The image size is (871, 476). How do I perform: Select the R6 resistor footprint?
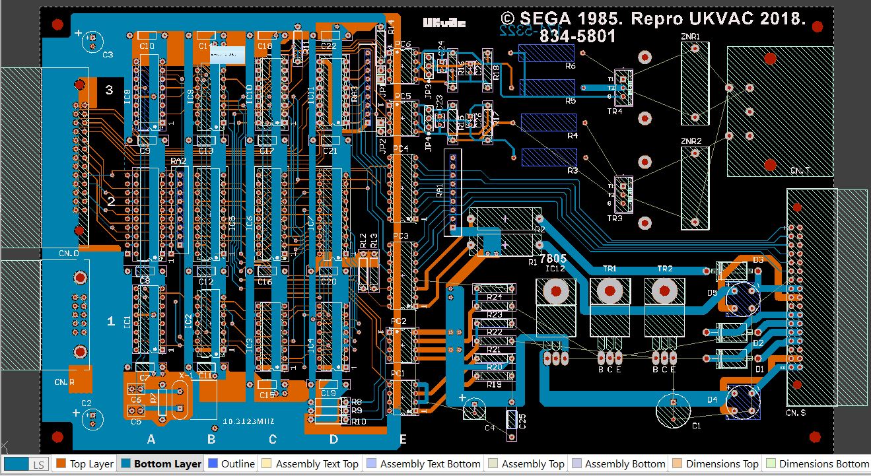point(547,53)
